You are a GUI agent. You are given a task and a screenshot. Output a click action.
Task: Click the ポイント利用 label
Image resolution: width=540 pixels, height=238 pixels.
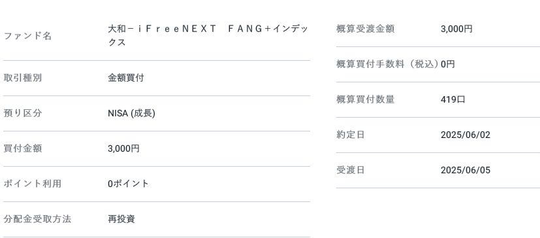point(33,184)
